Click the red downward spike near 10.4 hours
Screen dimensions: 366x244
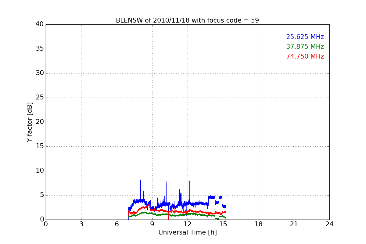pos(168,215)
